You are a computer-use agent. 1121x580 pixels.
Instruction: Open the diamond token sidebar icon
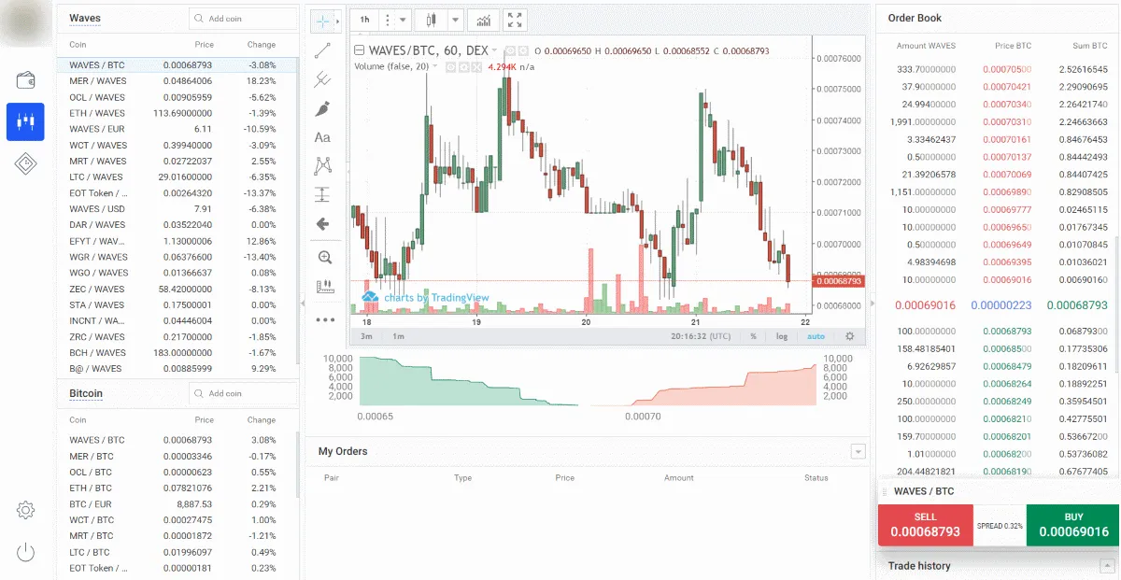click(25, 164)
